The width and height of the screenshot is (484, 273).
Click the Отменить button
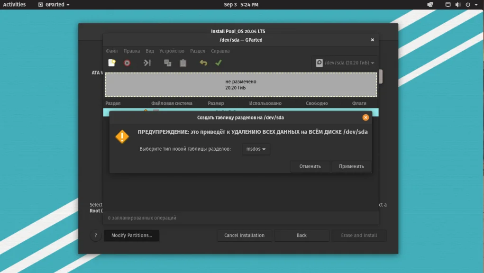[x=310, y=166]
